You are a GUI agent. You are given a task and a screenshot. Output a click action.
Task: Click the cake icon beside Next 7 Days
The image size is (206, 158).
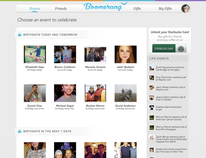click(20, 131)
